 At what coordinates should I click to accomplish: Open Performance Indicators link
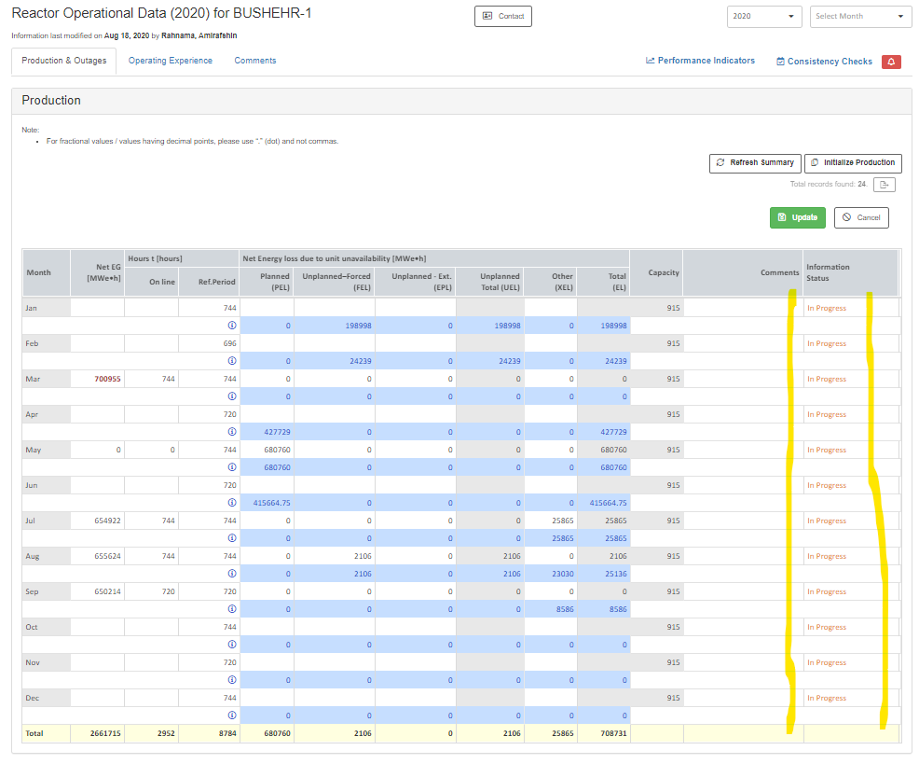coord(700,61)
